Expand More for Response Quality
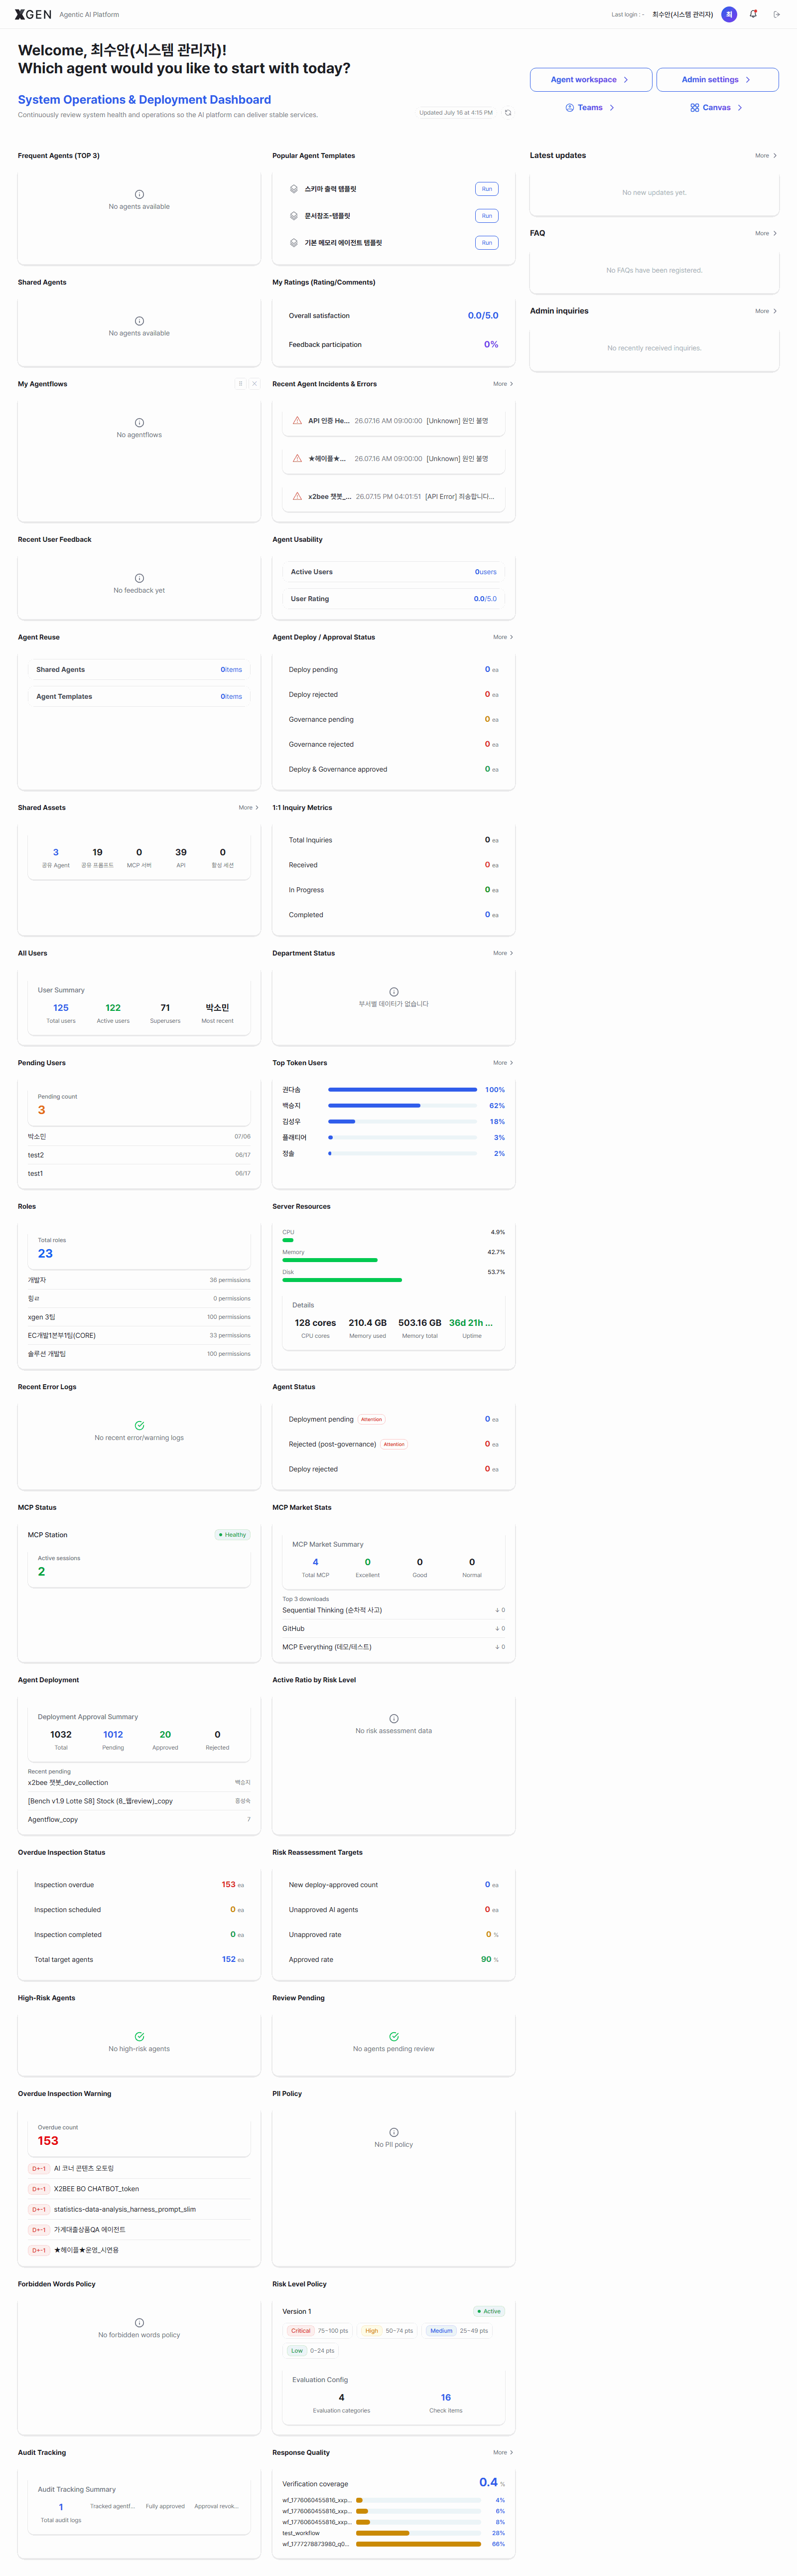 (504, 2452)
